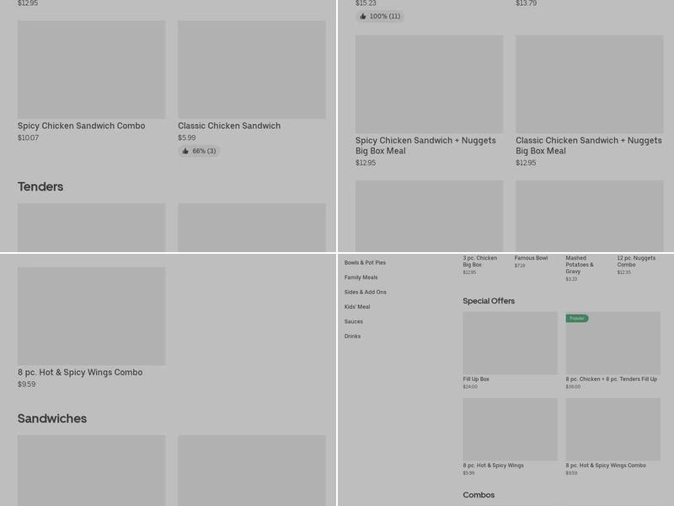The width and height of the screenshot is (674, 506).
Task: Jump to the Sides & Add Ons category
Action: click(x=365, y=293)
